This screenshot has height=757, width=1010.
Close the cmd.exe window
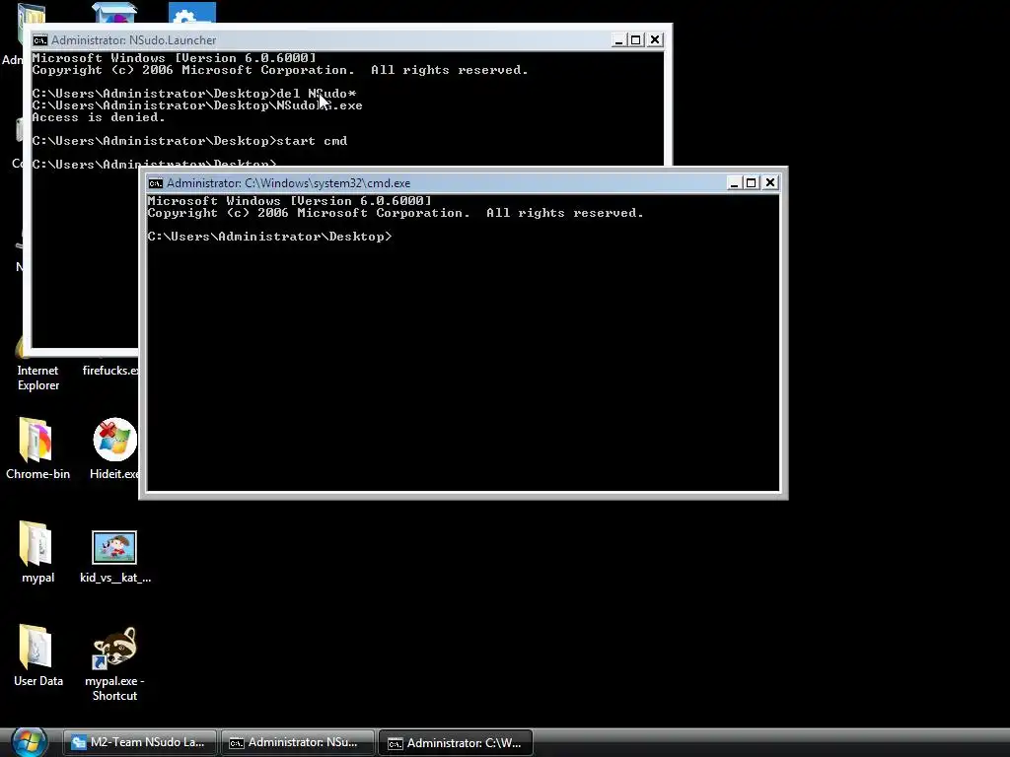(x=769, y=183)
